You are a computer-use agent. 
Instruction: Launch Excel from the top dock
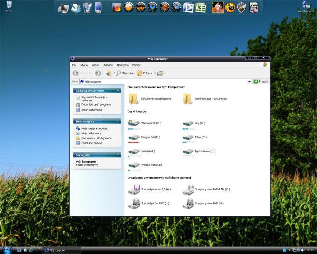pyautogui.click(x=200, y=8)
